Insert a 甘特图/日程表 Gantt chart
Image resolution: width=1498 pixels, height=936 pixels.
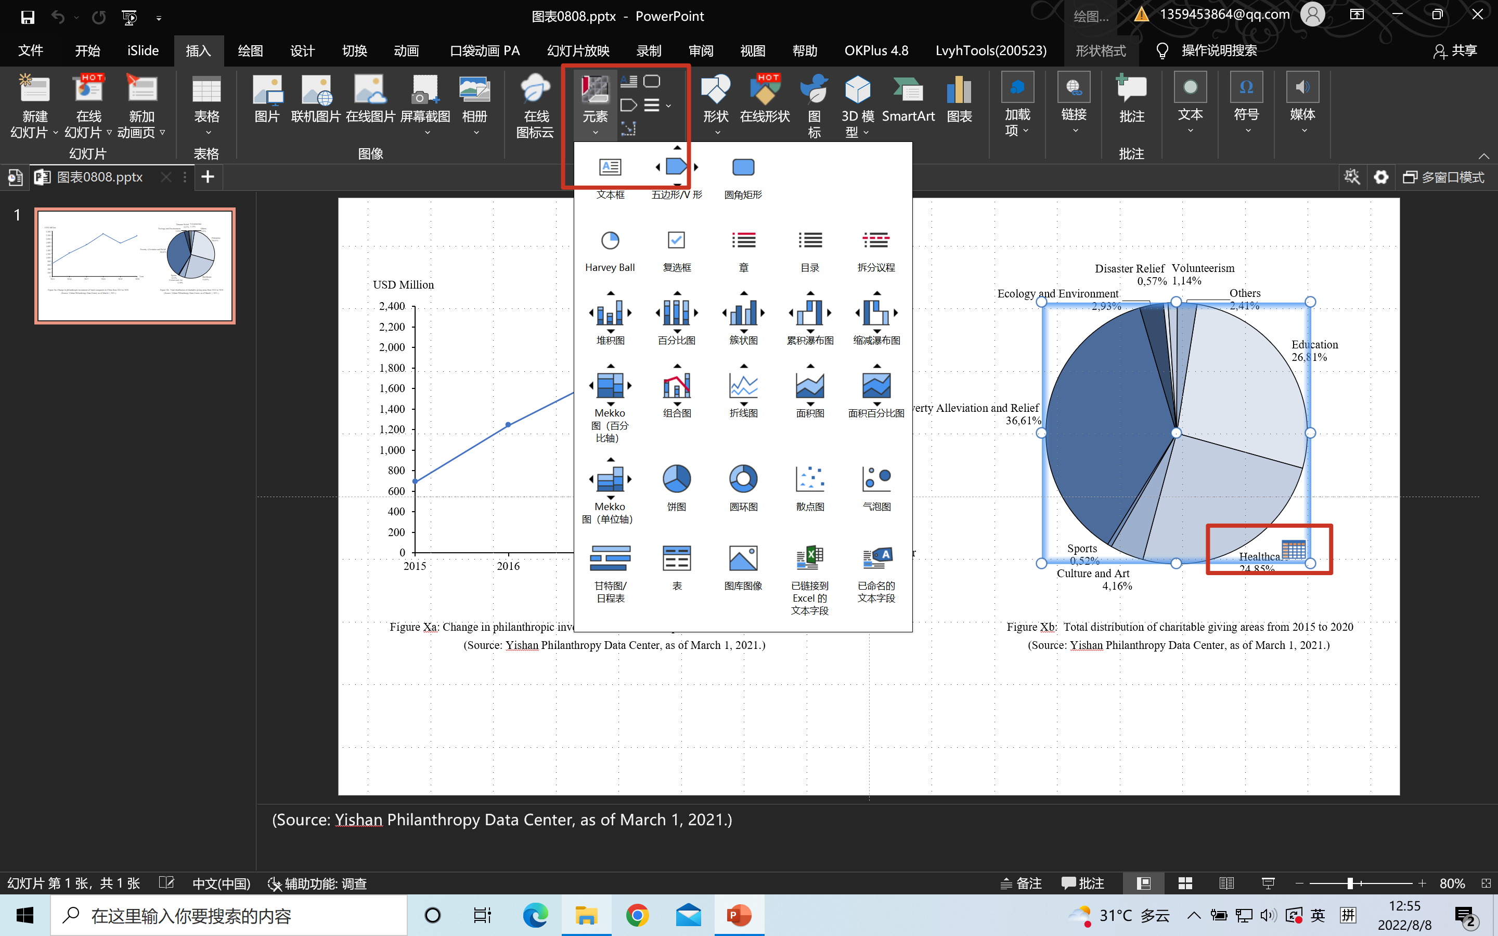[x=610, y=559]
